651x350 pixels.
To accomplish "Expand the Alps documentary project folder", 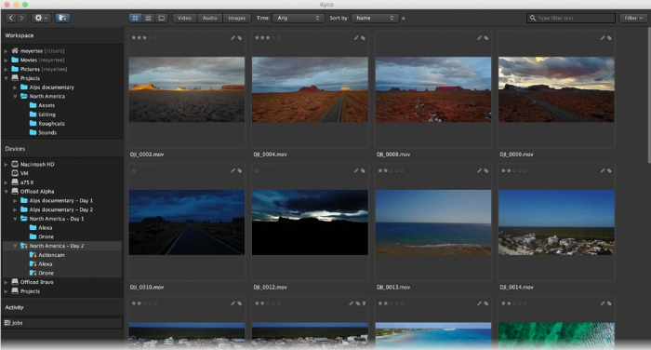I will click(x=15, y=87).
